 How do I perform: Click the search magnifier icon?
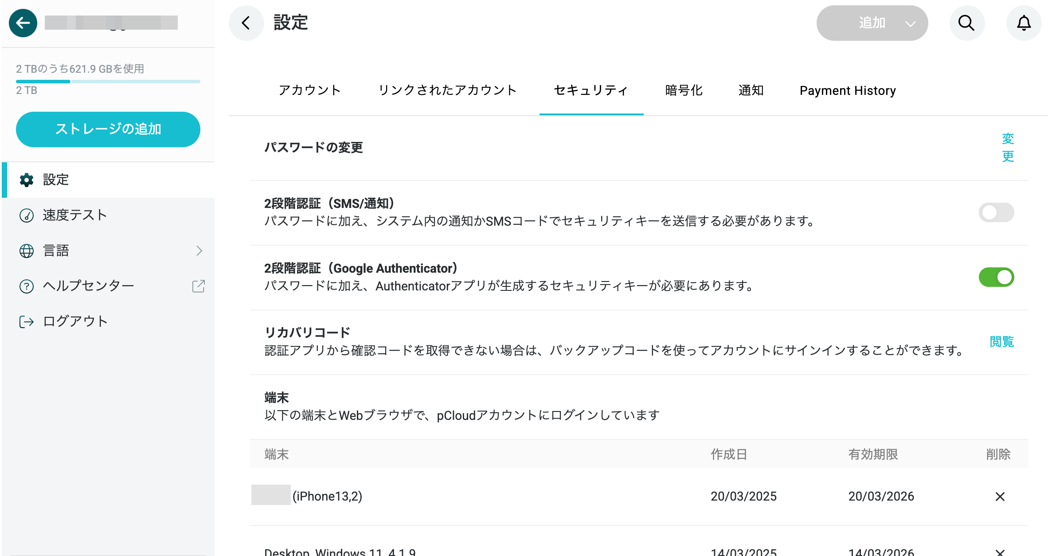[x=966, y=23]
